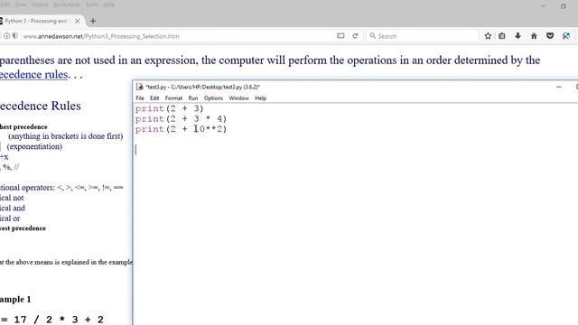Open the Pocket icon
Screen dimensions: 578x325
click(550, 36)
